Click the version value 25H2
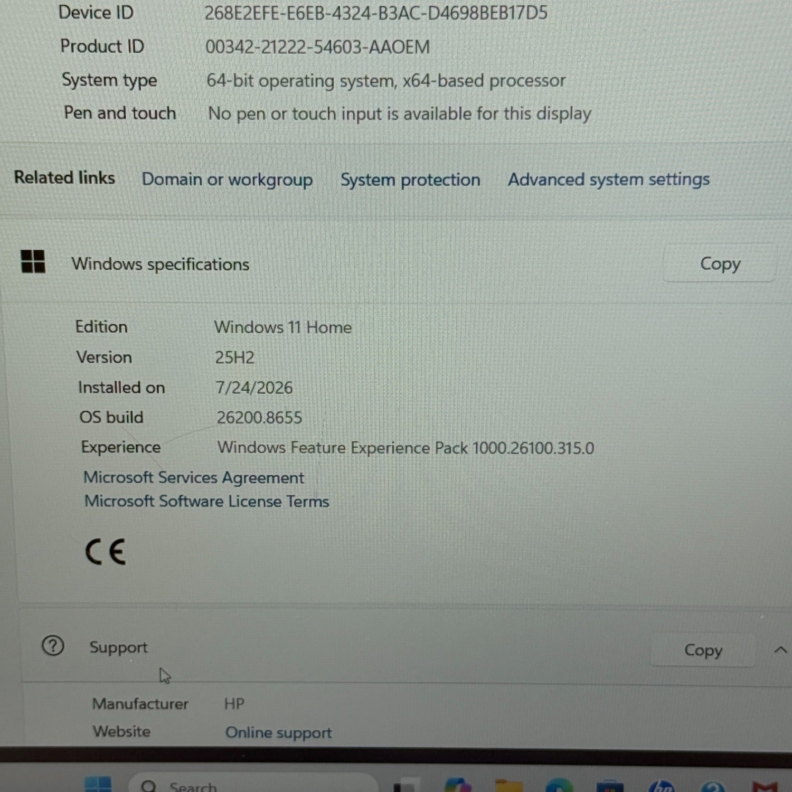 point(234,357)
